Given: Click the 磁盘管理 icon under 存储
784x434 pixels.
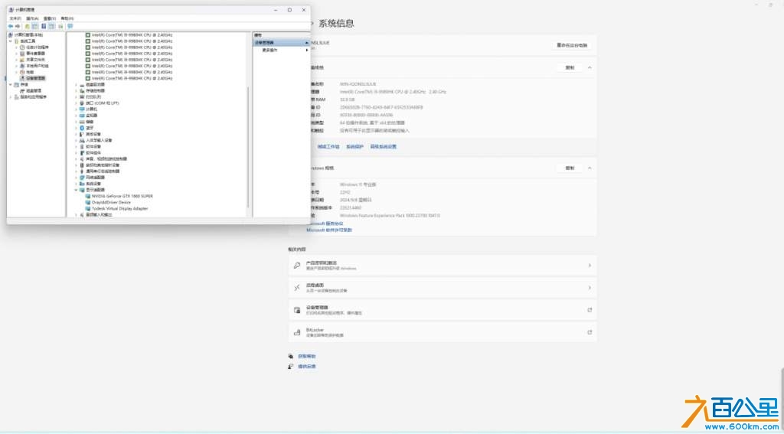Looking at the screenshot, I should [22, 90].
